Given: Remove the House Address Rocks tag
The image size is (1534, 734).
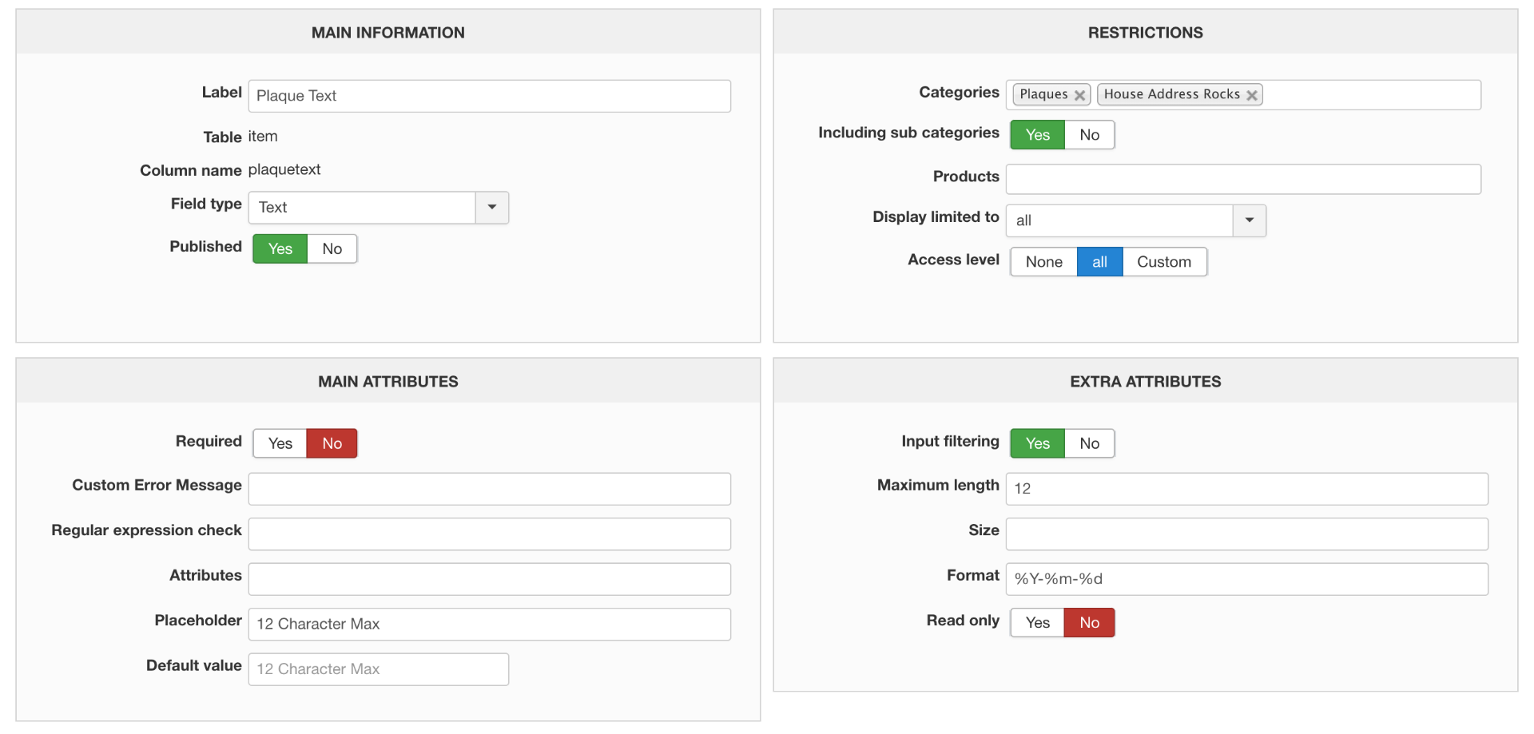Looking at the screenshot, I should click(x=1252, y=95).
